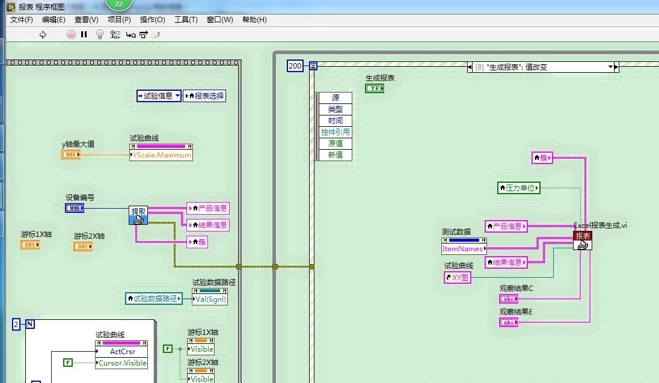659x383 pixels.
Task: Click the ItemNames property node
Action: [x=464, y=248]
